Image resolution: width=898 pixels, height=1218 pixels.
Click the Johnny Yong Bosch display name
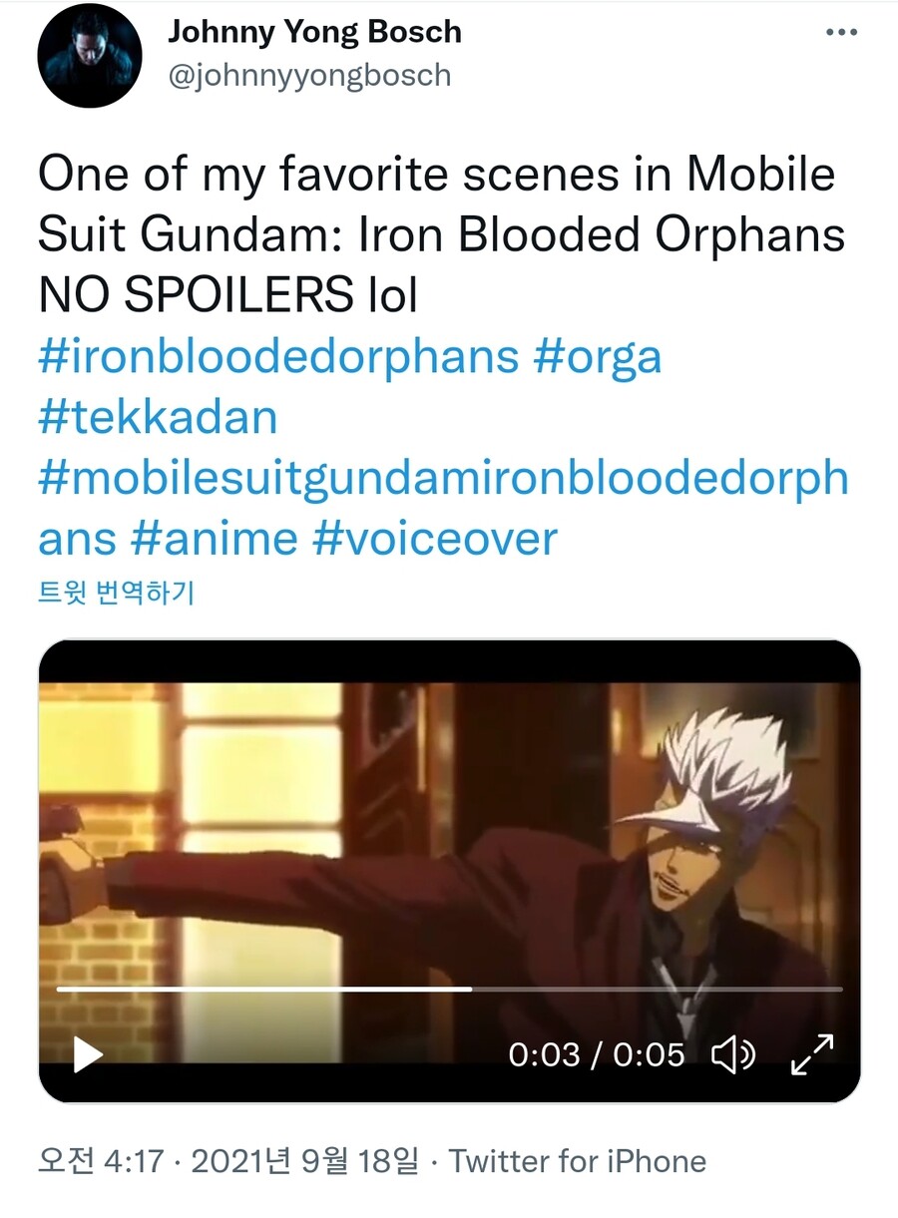[314, 32]
